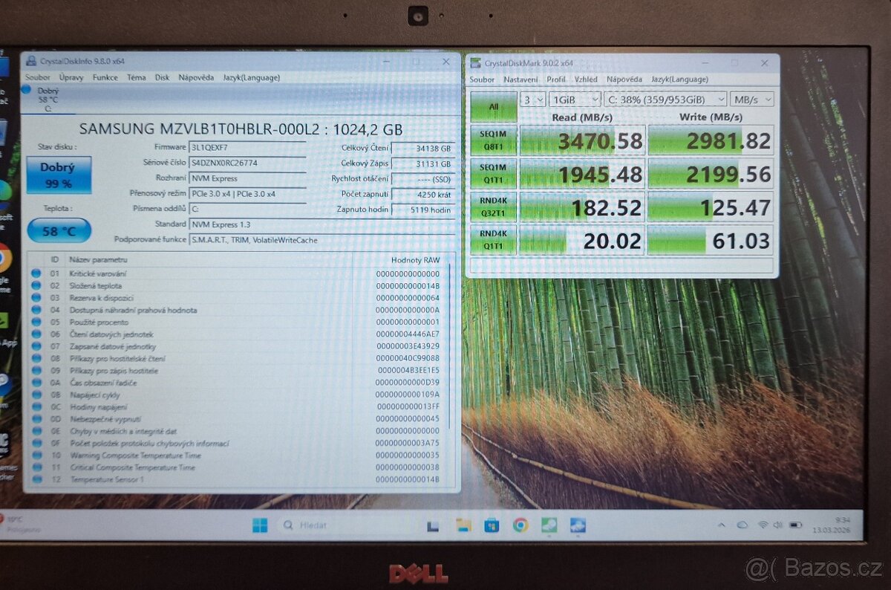
Task: Open Nápověda menu in CrystalDiskMark
Action: 624,80
